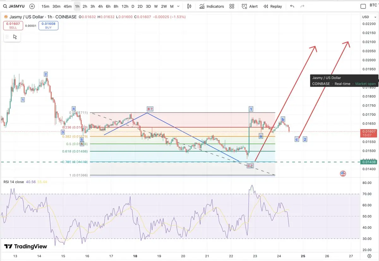
Task: Open the candlestick chart type menu
Action: [189, 6]
